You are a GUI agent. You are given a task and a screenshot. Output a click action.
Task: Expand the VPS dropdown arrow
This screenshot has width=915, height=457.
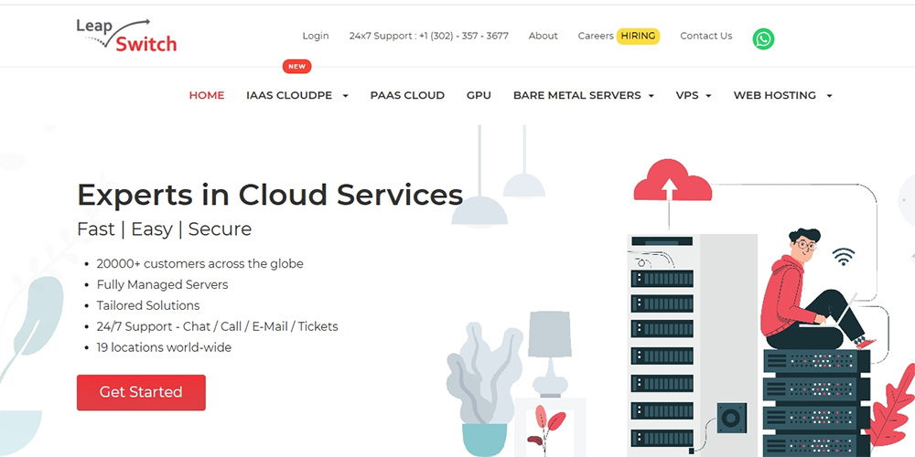point(708,96)
